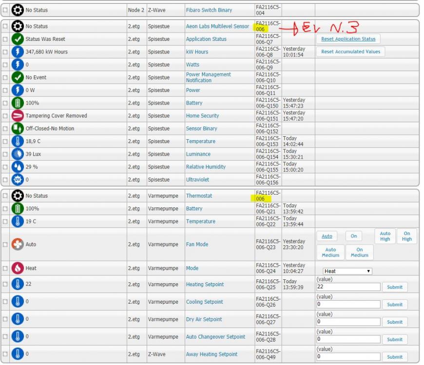
Task: Click the motion sensor icon for Off-Closed-No Motion
Action: click(x=18, y=128)
